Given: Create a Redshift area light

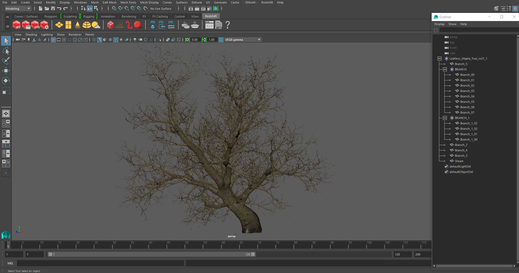Looking at the screenshot, I should [59, 25].
